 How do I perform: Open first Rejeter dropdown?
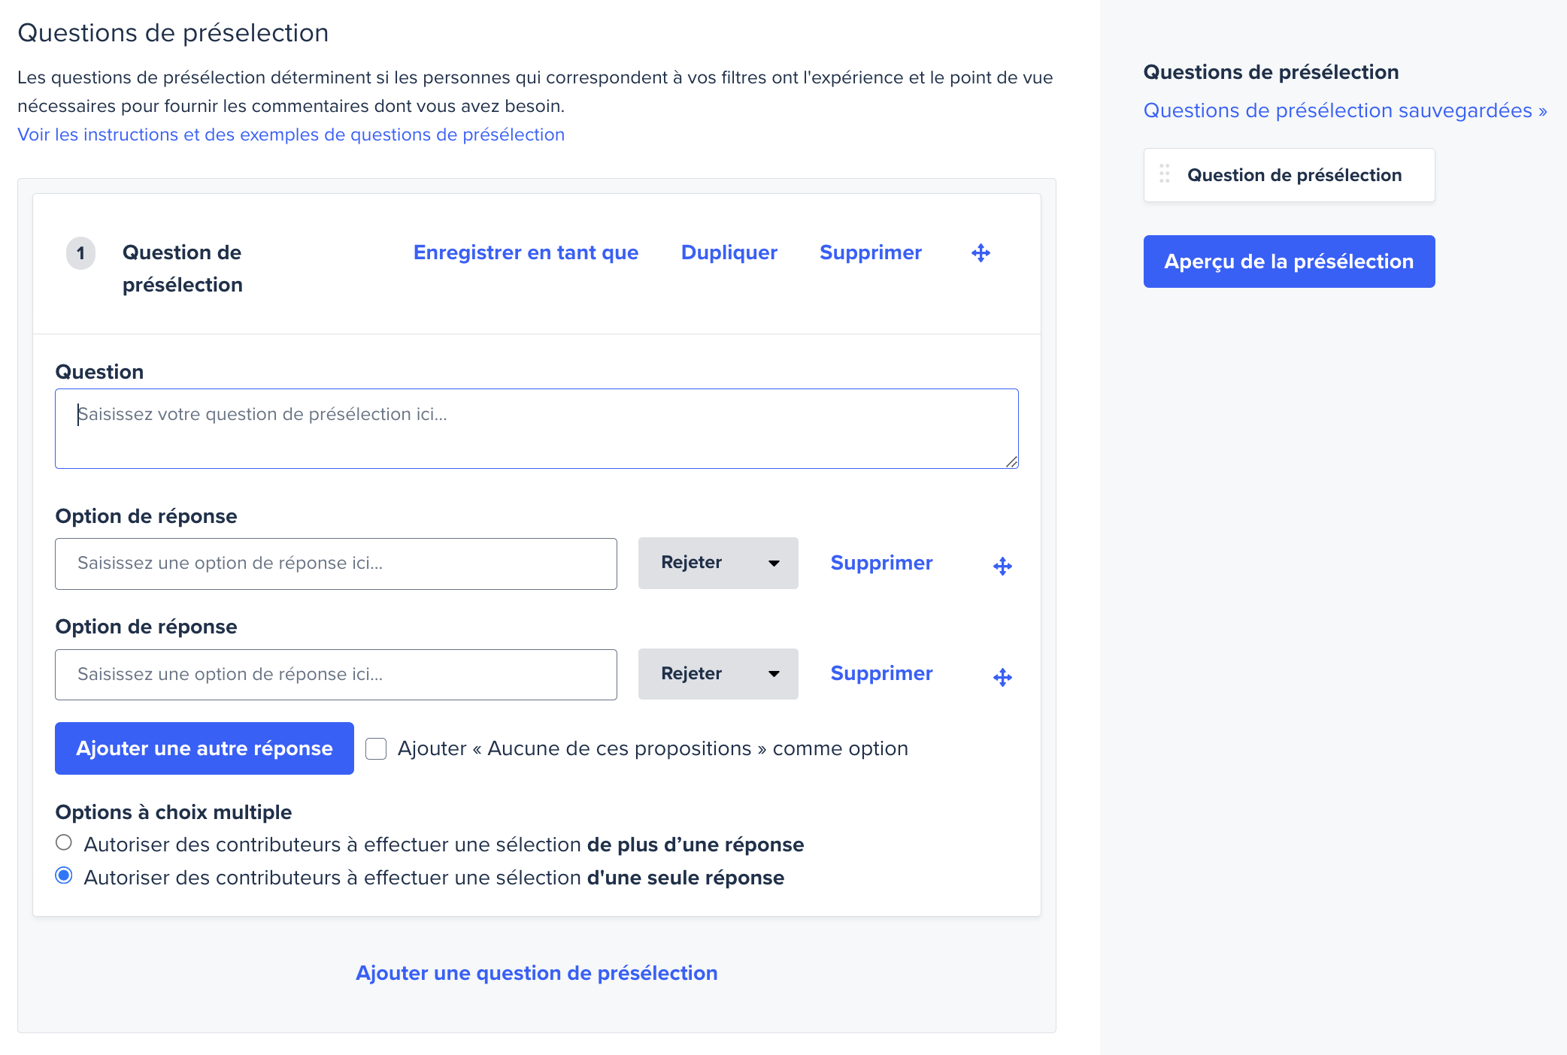click(x=718, y=563)
